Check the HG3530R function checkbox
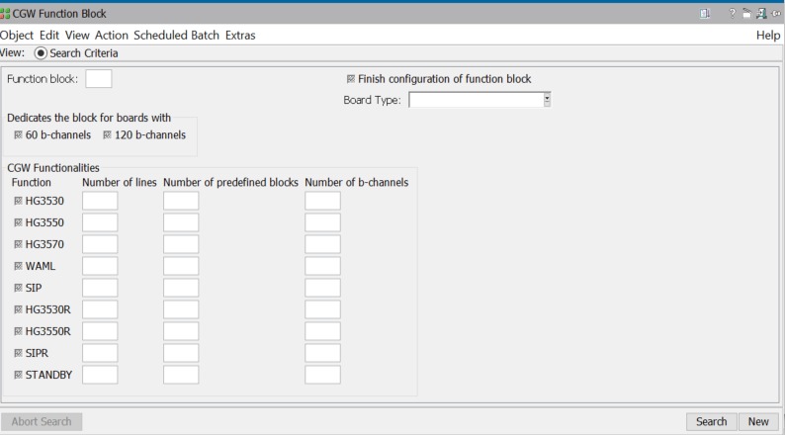Image resolution: width=785 pixels, height=435 pixels. (x=19, y=309)
